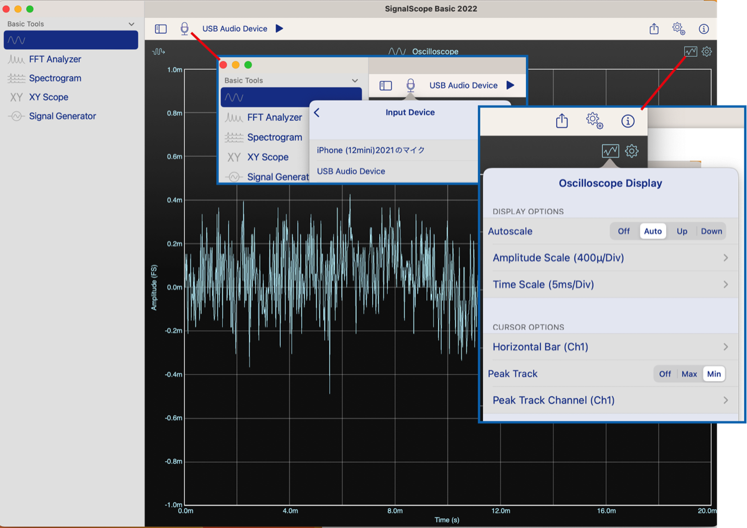This screenshot has width=747, height=528.
Task: Click trigger waveform icon left of Oscilloscope title
Action: pyautogui.click(x=159, y=52)
